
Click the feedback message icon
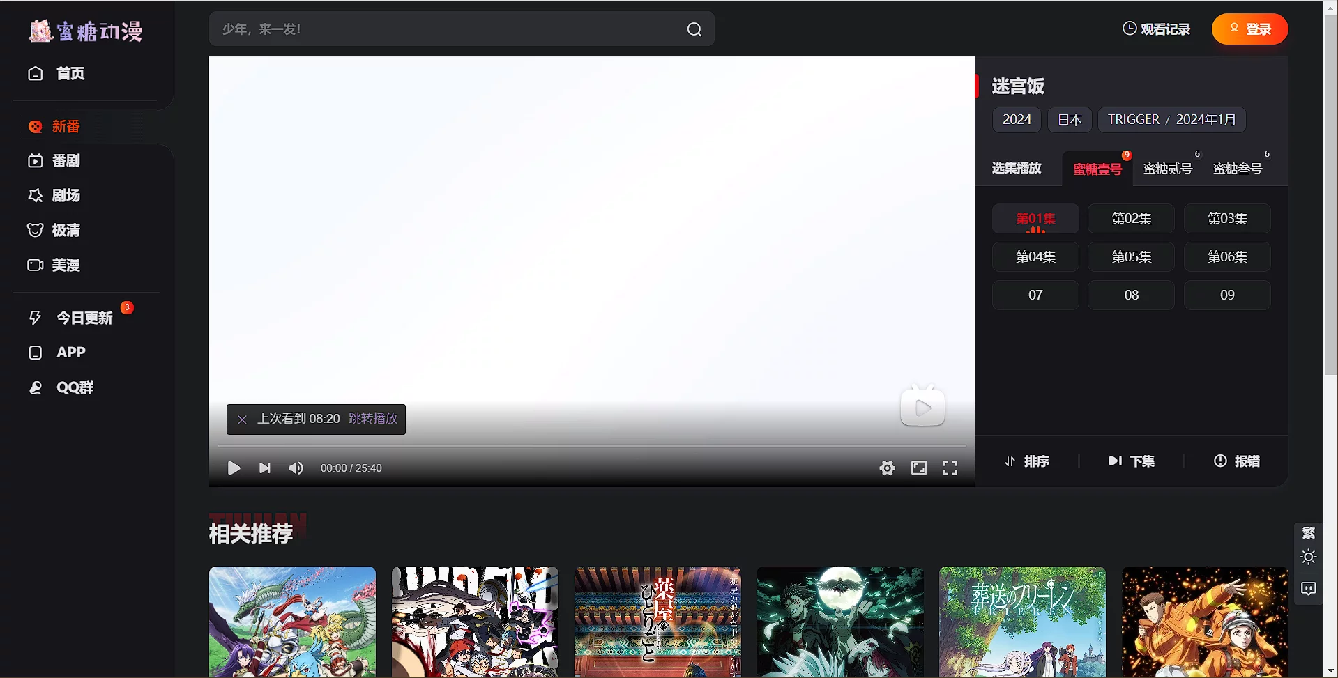1308,589
